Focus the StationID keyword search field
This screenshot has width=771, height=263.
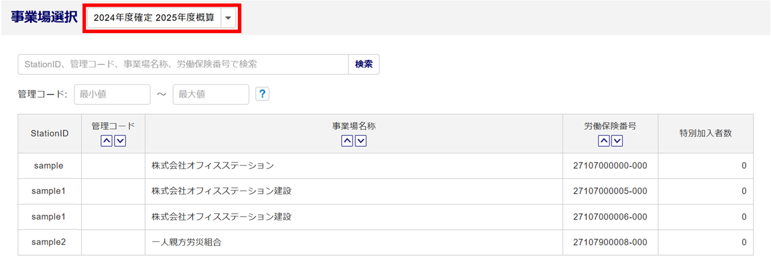click(183, 64)
